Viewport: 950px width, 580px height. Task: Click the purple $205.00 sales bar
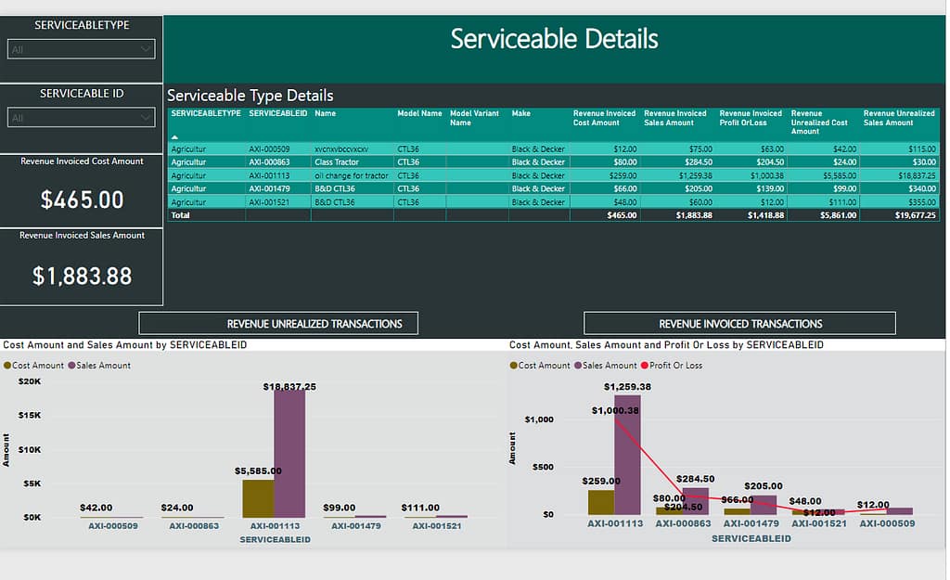click(764, 505)
